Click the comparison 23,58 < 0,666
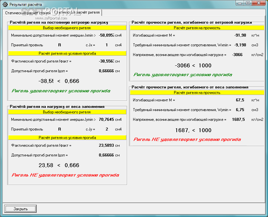This screenshot has width=268, height=217. tap(59, 165)
